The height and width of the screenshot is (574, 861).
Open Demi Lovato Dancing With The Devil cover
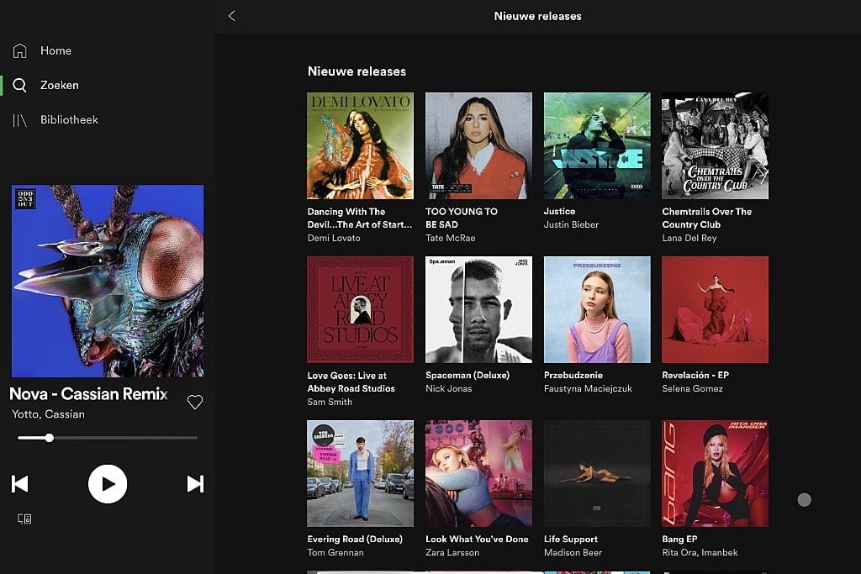[360, 145]
